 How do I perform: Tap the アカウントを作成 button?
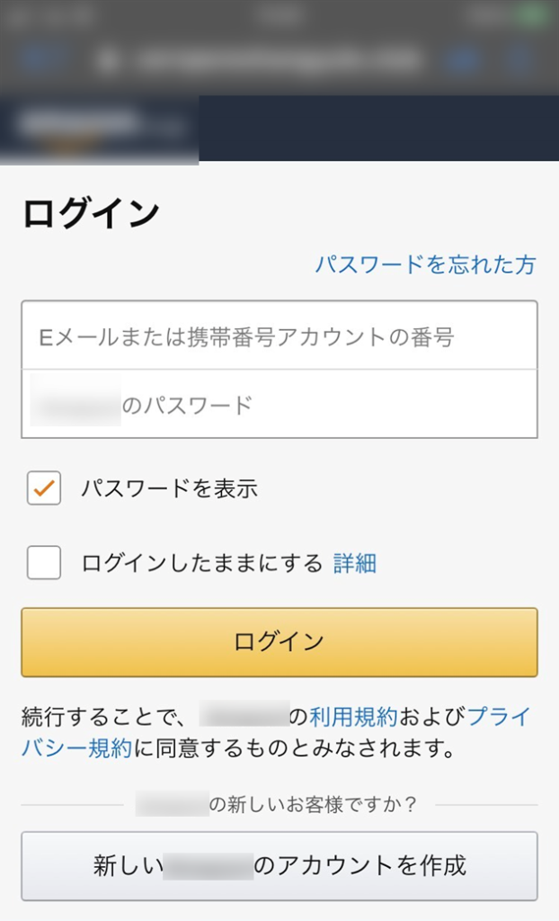(279, 865)
